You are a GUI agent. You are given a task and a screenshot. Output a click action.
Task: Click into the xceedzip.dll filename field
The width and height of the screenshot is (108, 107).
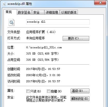click(58, 22)
